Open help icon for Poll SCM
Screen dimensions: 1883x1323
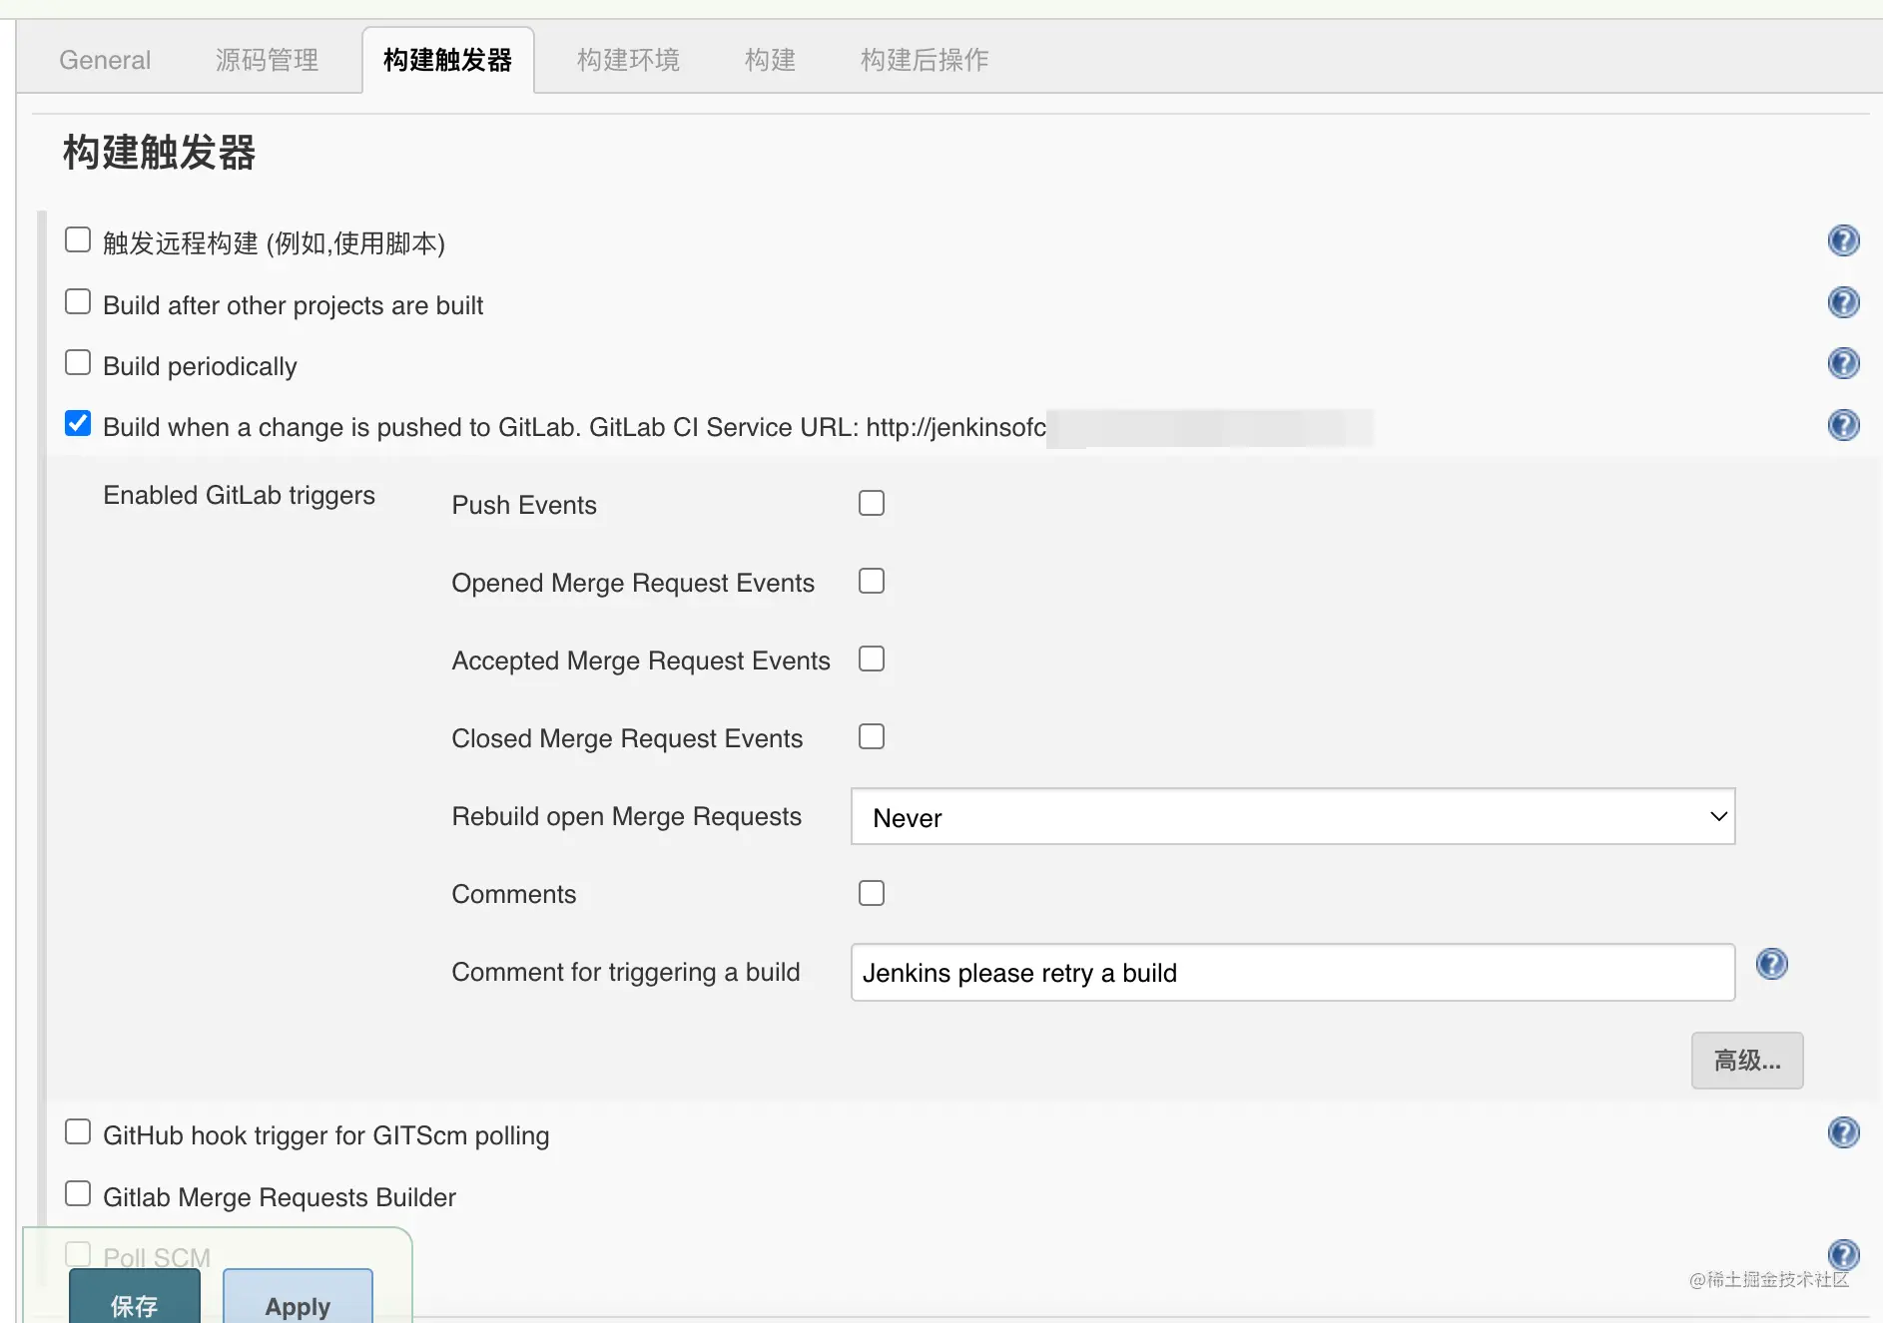pyautogui.click(x=1843, y=1255)
